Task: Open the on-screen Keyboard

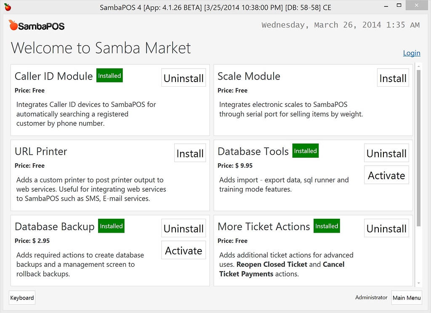Action: [x=22, y=297]
